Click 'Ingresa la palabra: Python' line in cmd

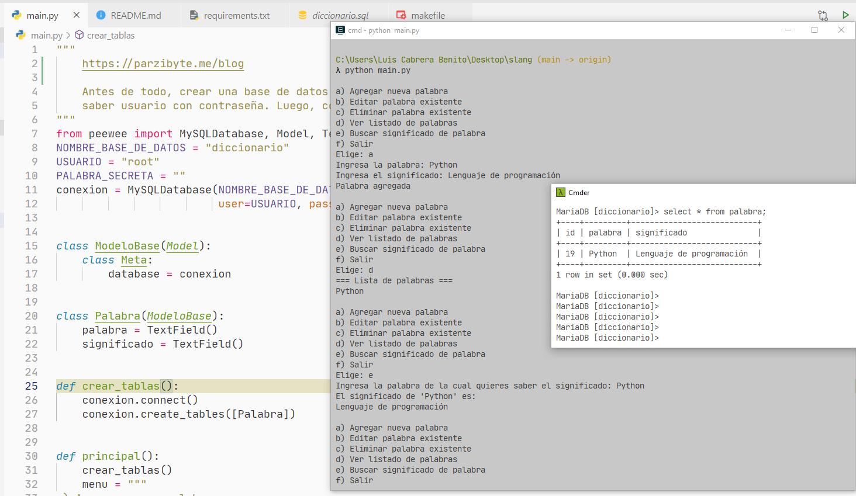tap(396, 165)
